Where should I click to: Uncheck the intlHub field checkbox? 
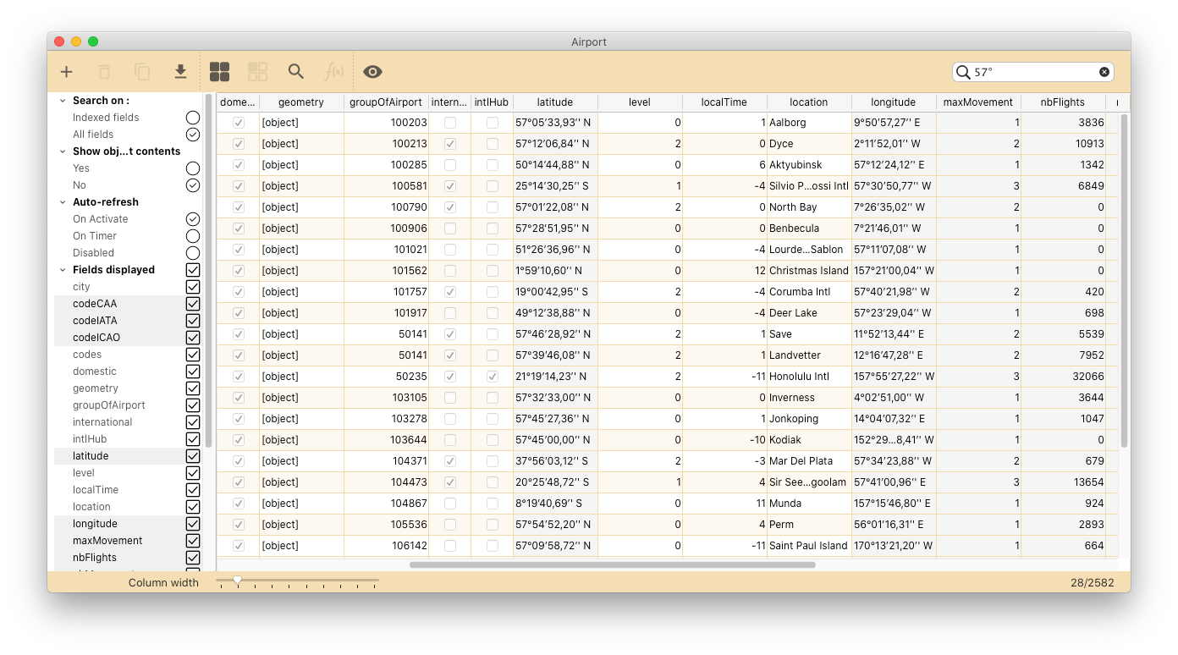(x=193, y=439)
